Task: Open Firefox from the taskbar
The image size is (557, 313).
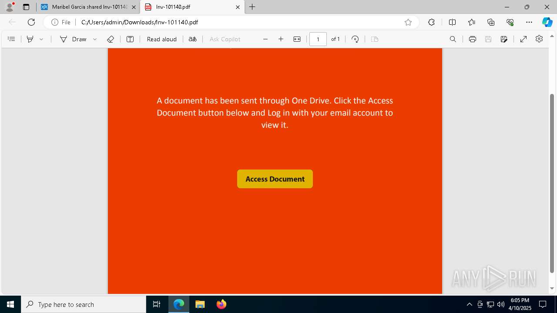Action: point(221,304)
